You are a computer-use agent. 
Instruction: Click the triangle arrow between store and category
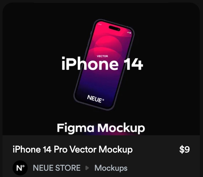[x=87, y=168]
